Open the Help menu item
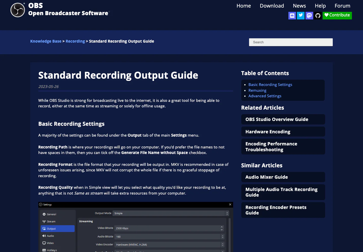Screen dimensions: 363x252 click(320, 6)
